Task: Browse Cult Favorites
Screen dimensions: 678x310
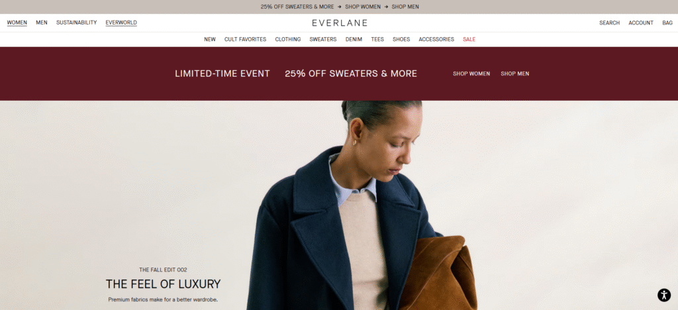Action: coord(245,39)
